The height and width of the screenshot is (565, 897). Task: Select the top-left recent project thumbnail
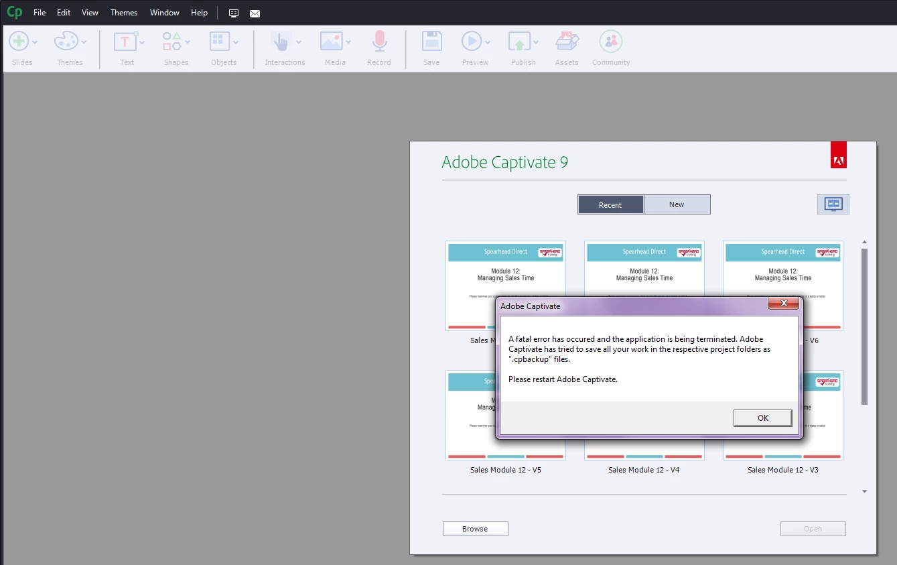tap(506, 286)
